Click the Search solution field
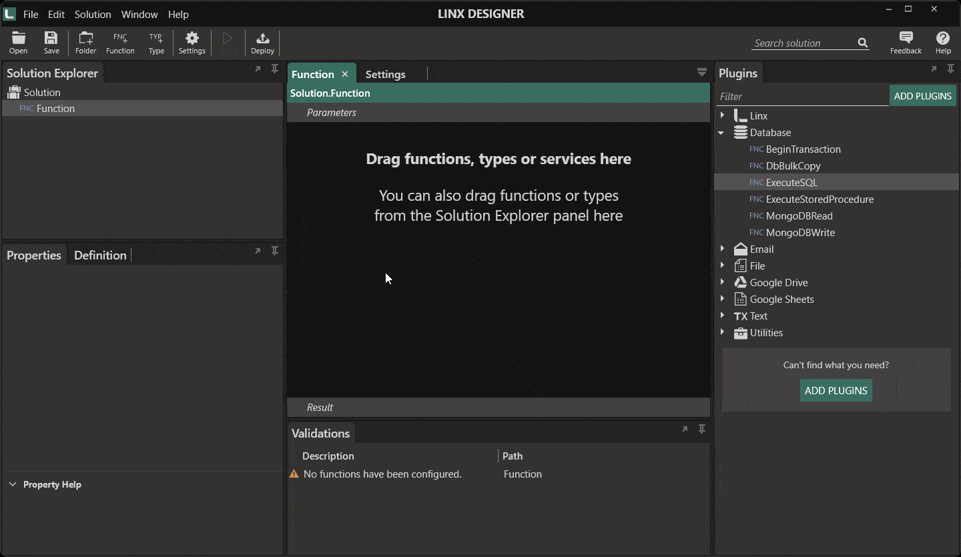This screenshot has width=961, height=557. pyautogui.click(x=804, y=43)
